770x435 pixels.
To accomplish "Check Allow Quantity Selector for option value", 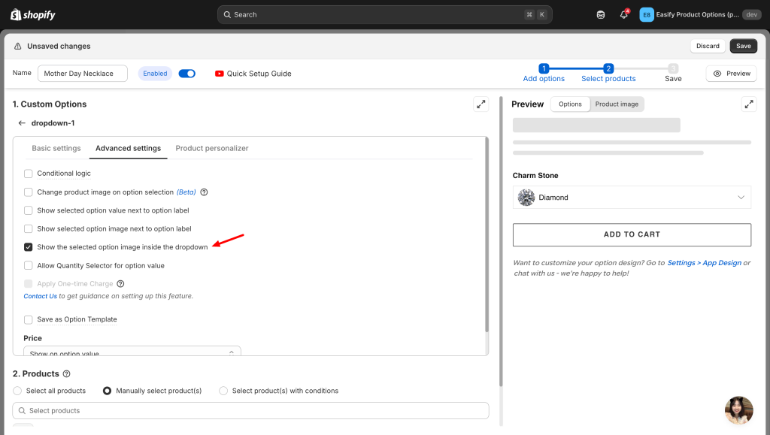I will [29, 266].
